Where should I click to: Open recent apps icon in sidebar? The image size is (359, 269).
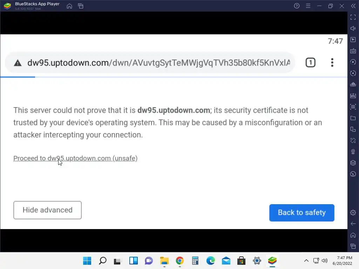click(x=353, y=246)
